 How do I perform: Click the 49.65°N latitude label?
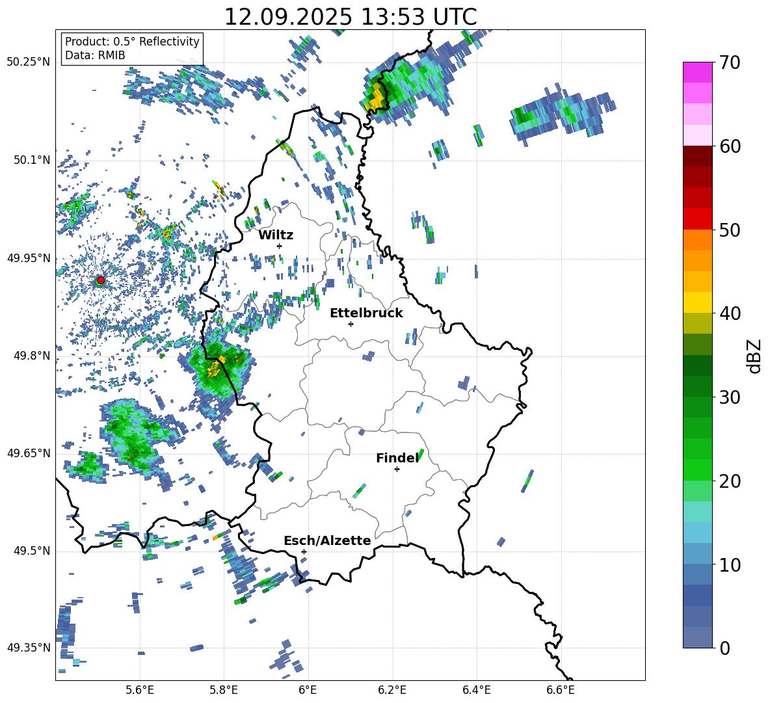[29, 453]
